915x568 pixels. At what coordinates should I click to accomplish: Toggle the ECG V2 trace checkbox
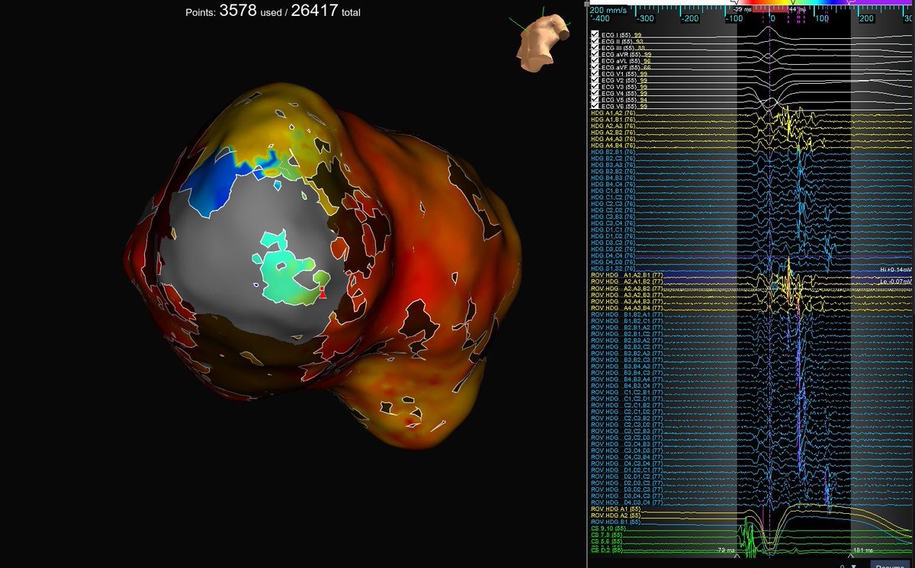pos(595,80)
